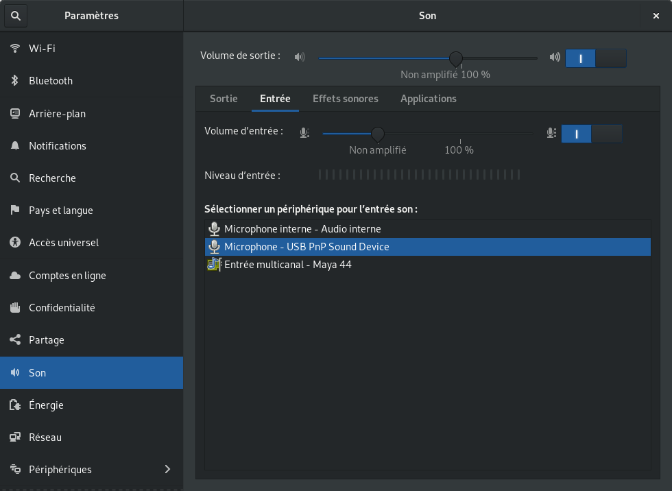Click the search magnifier icon in header
Viewport: 672px width, 491px height.
click(16, 15)
